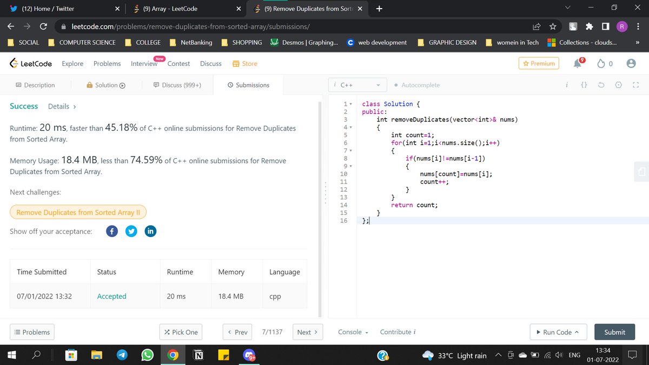
Task: Click the LeetCode logo
Action: click(x=31, y=64)
